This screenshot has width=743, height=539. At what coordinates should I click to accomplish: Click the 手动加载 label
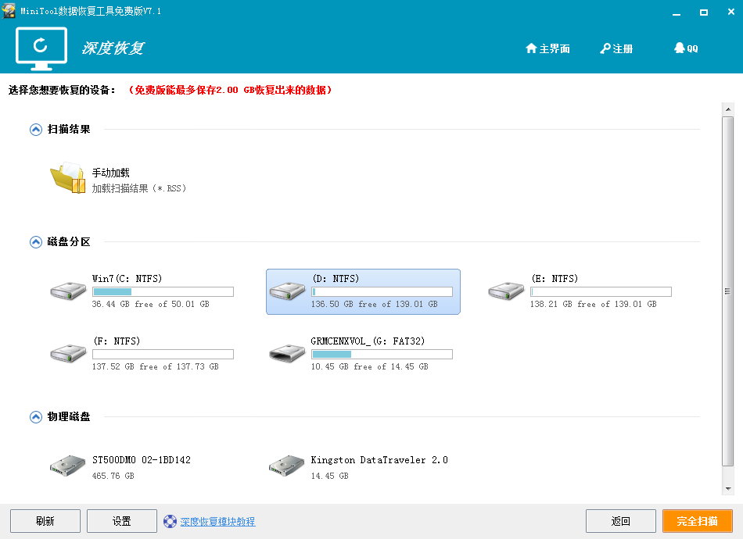[110, 173]
